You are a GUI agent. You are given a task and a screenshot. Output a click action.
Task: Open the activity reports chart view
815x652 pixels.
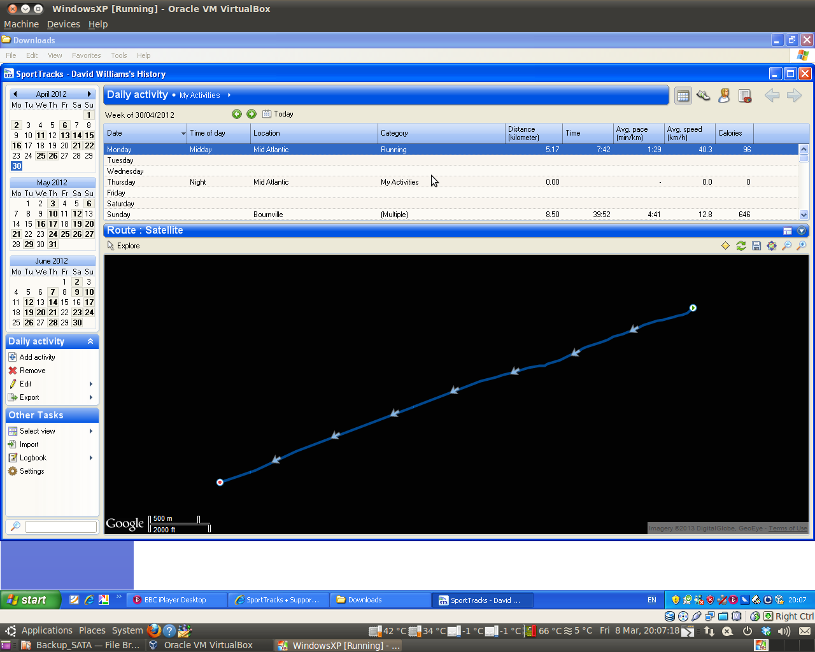pos(745,96)
